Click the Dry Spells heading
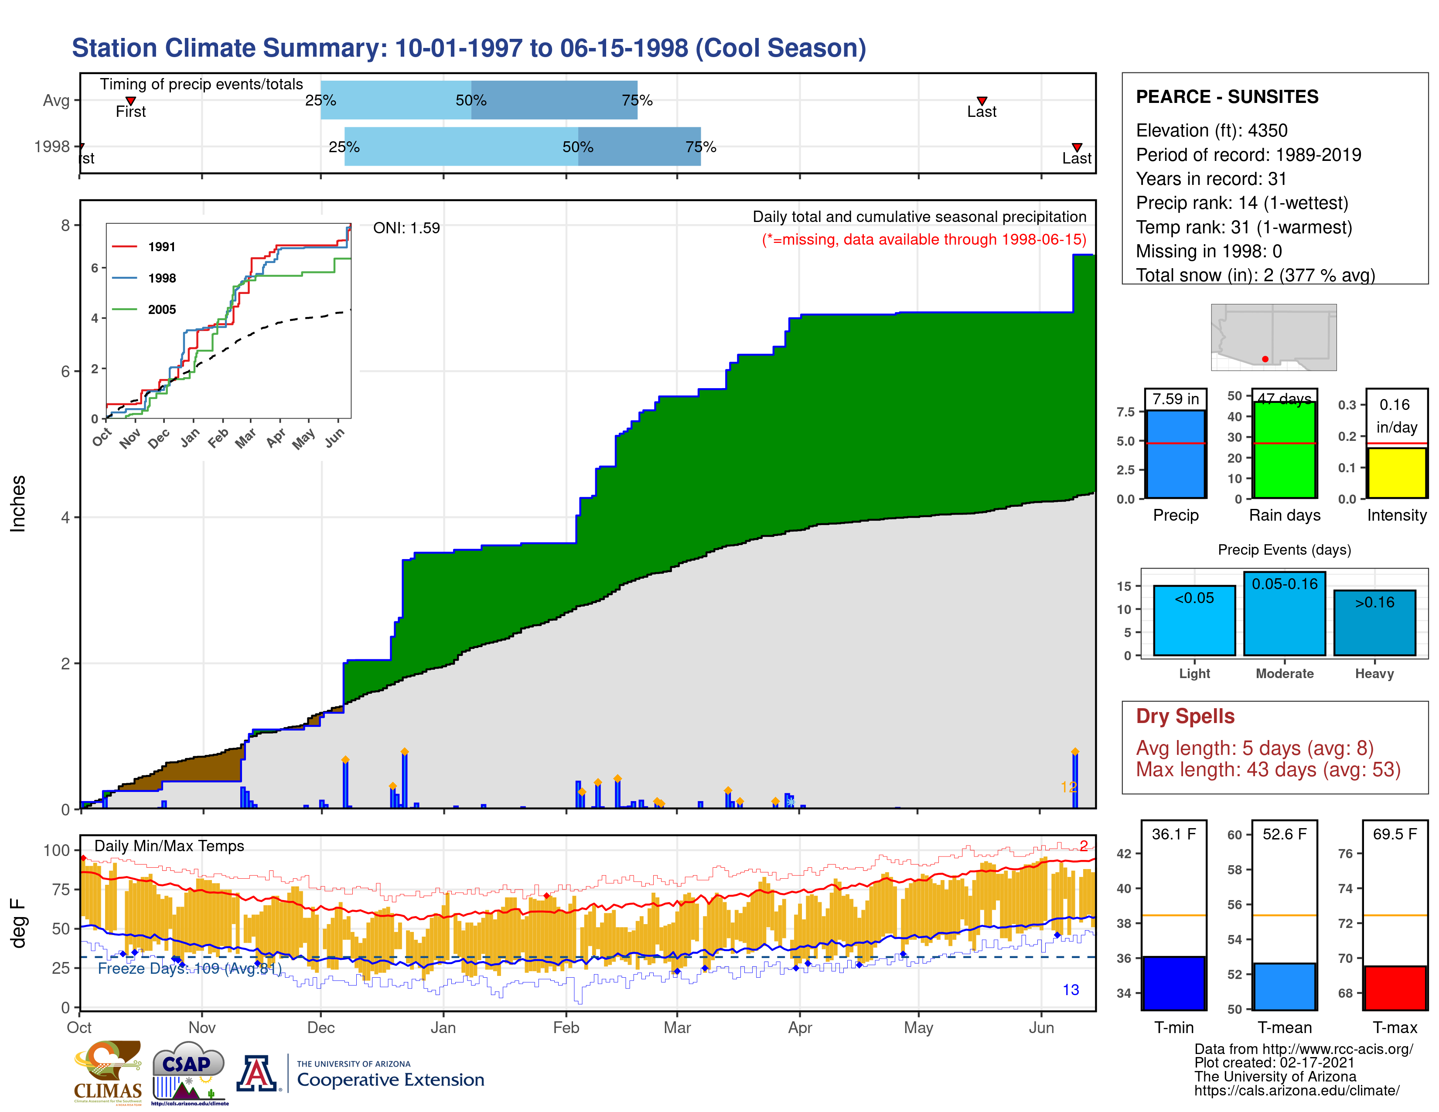The width and height of the screenshot is (1439, 1112). 1185,716
